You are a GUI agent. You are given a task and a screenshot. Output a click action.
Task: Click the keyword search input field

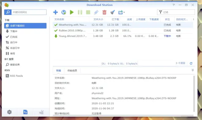coord(29,12)
